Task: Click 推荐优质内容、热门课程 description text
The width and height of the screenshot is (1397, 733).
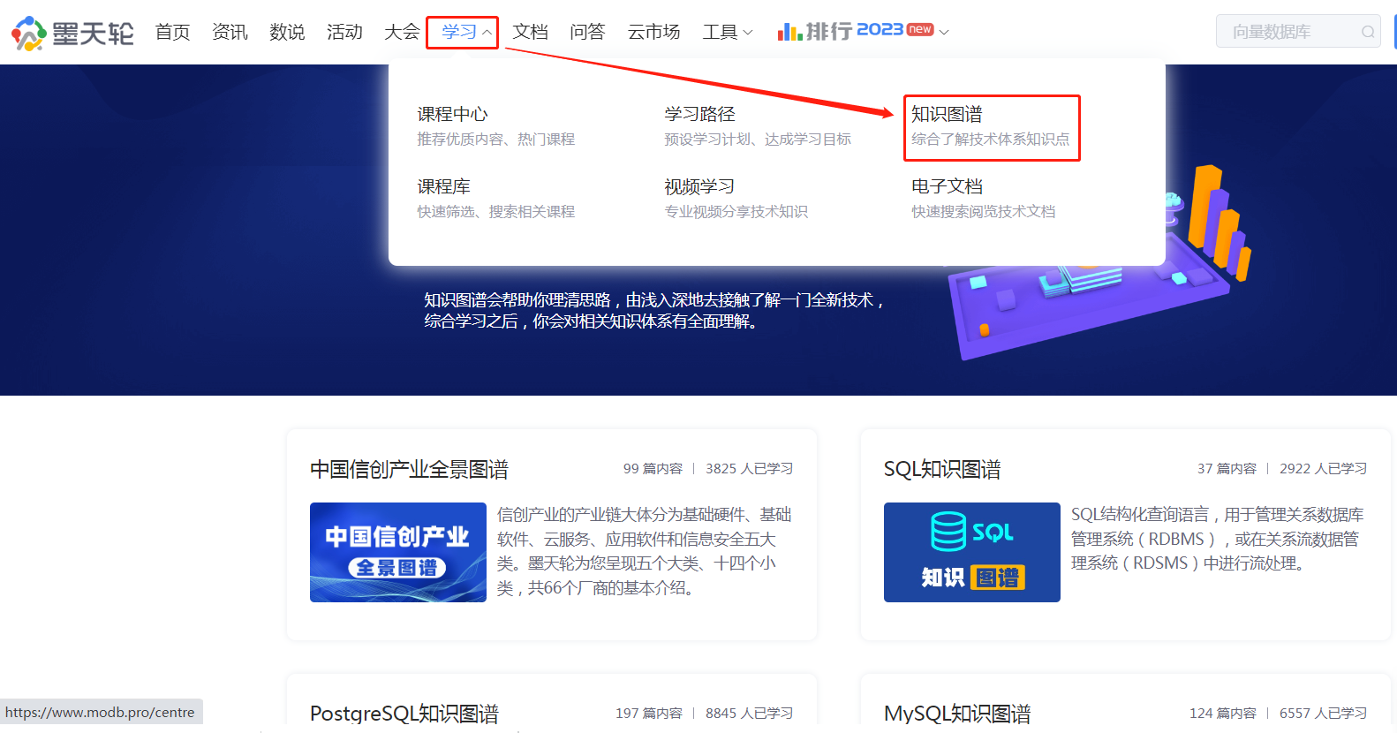Action: coord(495,140)
